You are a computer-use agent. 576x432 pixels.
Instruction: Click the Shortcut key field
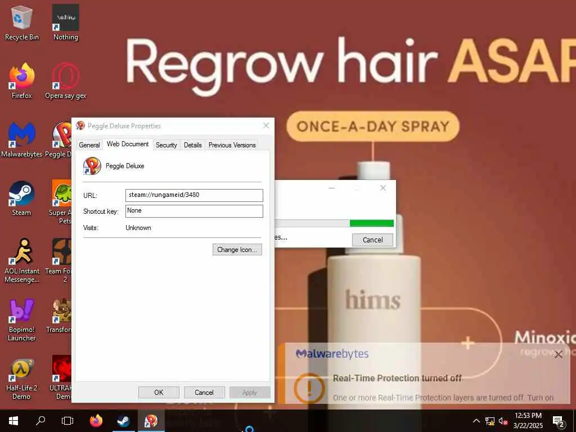(x=194, y=211)
